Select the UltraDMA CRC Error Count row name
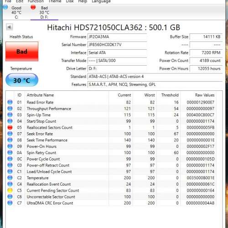228x228 pixels. click(x=50, y=203)
